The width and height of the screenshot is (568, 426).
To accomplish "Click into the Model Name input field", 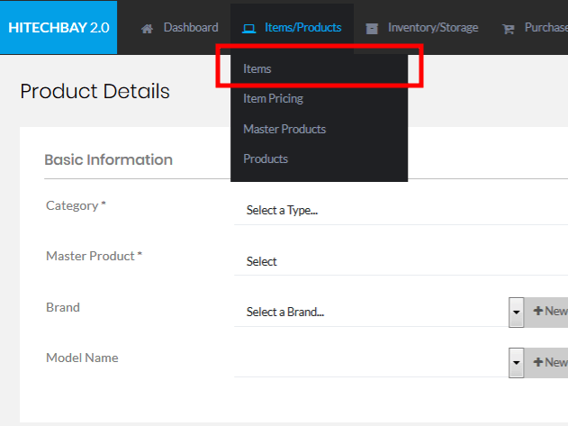I will tap(369, 362).
